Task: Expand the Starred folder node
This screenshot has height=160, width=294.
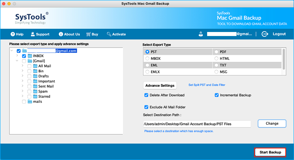Action: tap(22, 96)
